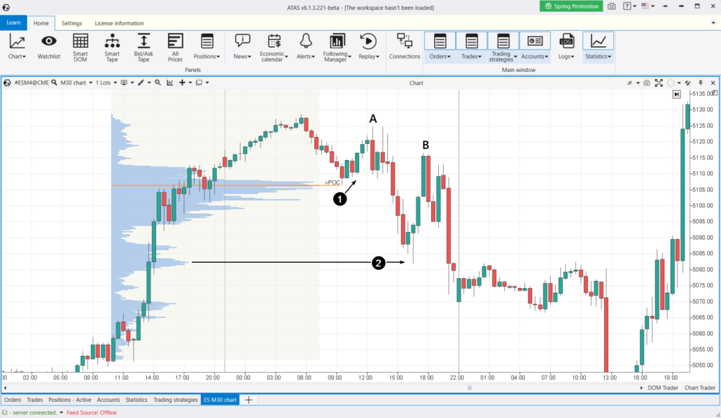Screen dimensions: 721x418
Task: Enable chart magnifier zoom tool
Action: (157, 83)
